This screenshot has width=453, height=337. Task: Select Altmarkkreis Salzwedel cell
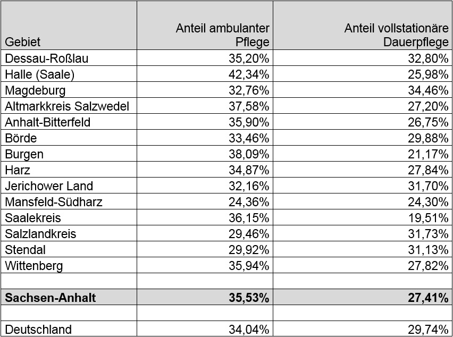pyautogui.click(x=67, y=106)
